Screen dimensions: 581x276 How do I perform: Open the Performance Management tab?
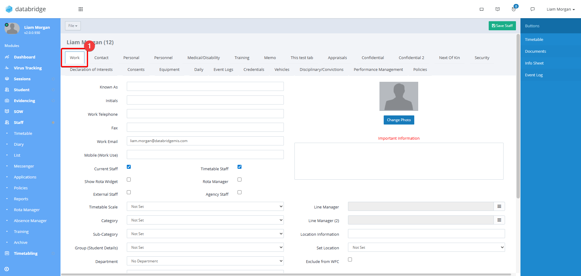[378, 69]
